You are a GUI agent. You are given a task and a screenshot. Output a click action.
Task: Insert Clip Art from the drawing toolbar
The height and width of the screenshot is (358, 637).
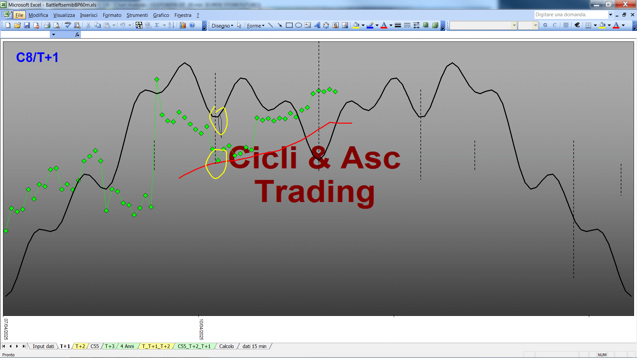[336, 25]
